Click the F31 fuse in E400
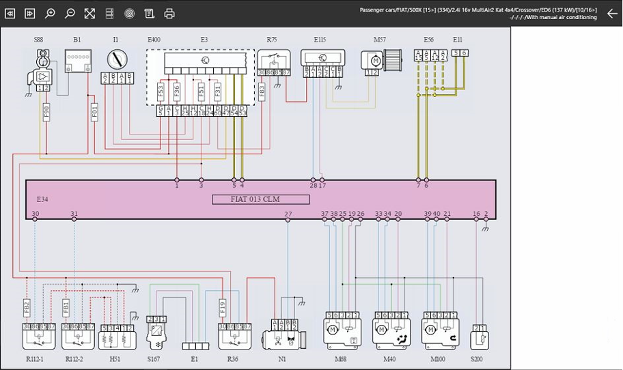Image resolution: width=623 pixels, height=370 pixels. click(x=218, y=91)
